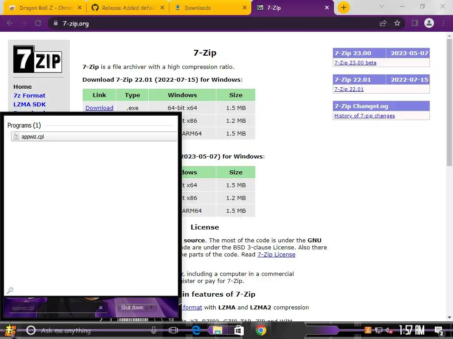The image size is (453, 339).
Task: Click the share page icon in address bar
Action: click(383, 23)
